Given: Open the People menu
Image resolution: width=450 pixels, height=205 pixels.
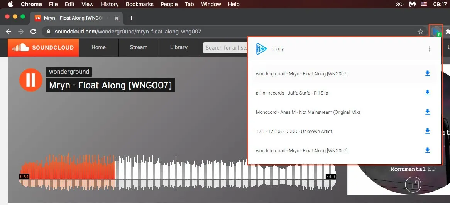Looking at the screenshot, I should pyautogui.click(x=169, y=4).
